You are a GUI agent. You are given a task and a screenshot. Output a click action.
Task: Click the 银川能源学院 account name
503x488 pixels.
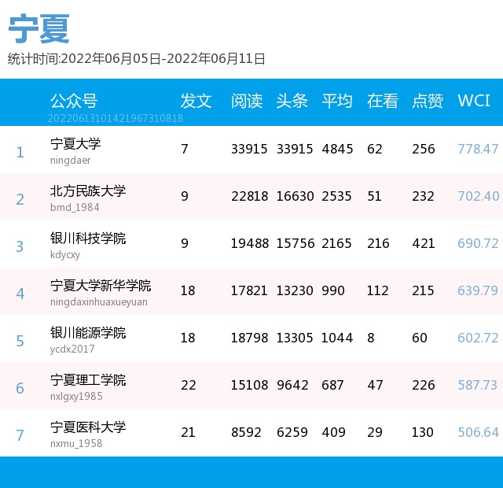88,333
